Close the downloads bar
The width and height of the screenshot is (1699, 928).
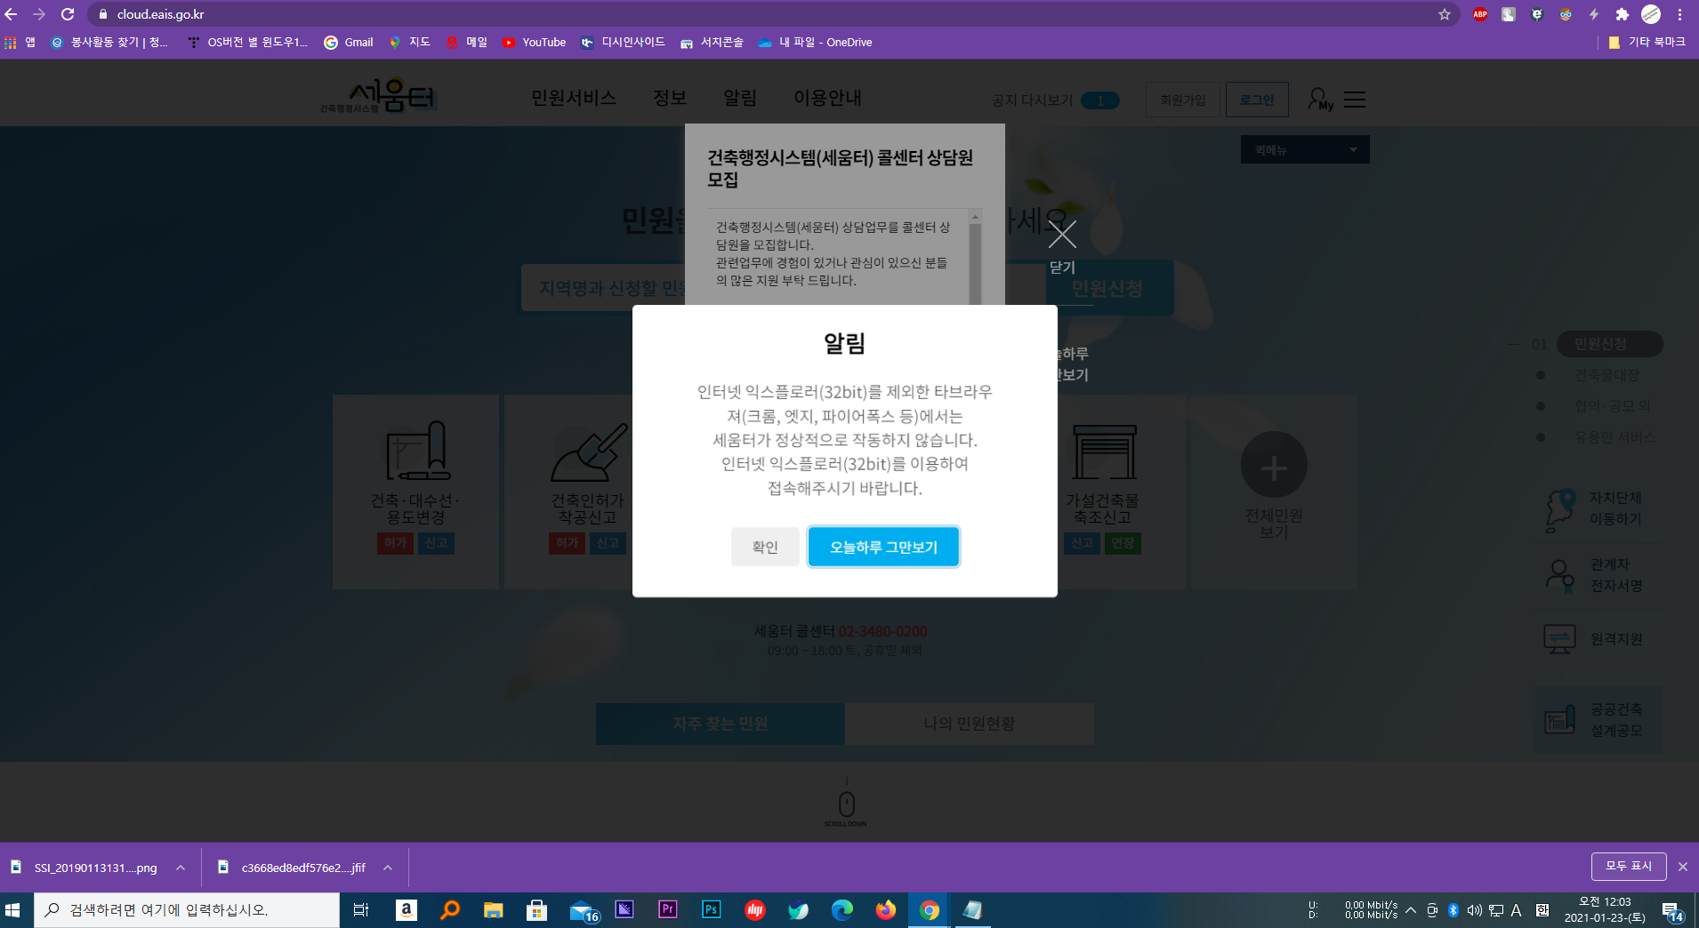pyautogui.click(x=1683, y=867)
